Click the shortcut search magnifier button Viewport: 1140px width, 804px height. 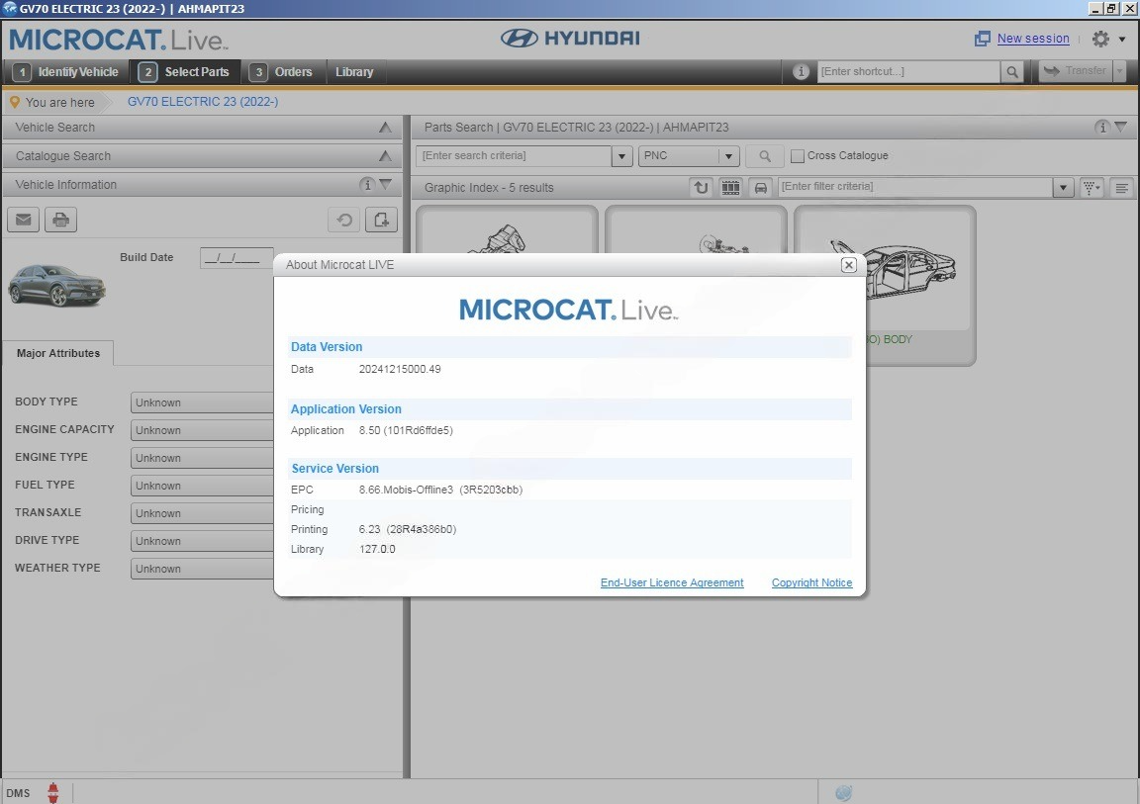[1011, 71]
